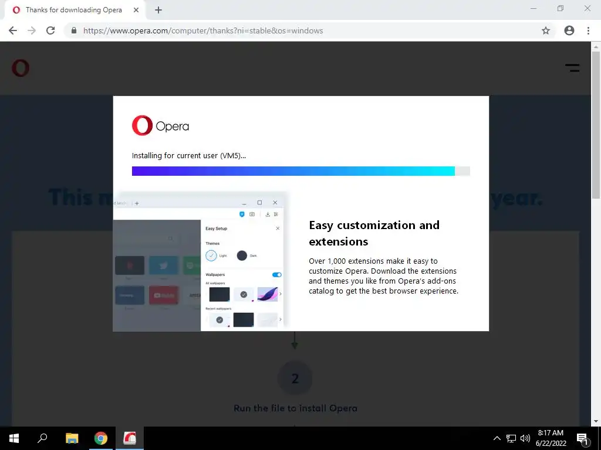Select the Opera installer taskbar icon
Image resolution: width=601 pixels, height=450 pixels.
[x=130, y=438]
